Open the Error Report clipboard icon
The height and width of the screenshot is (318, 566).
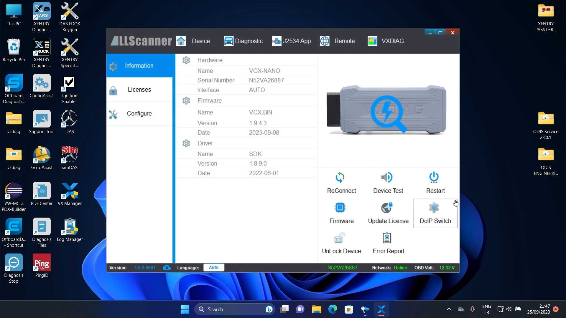pyautogui.click(x=387, y=238)
